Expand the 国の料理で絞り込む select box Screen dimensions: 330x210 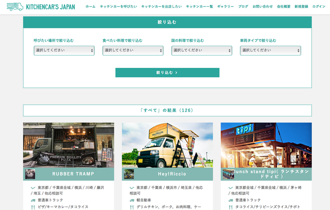[x=202, y=50]
